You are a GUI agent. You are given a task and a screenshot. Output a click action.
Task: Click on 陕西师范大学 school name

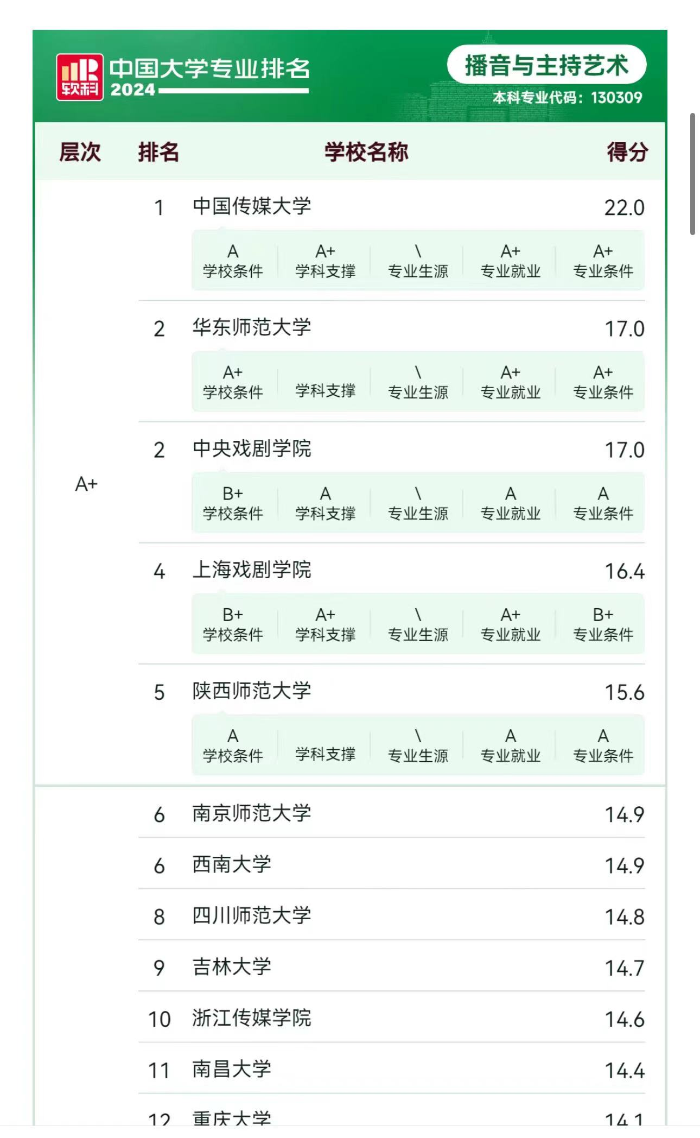click(252, 691)
